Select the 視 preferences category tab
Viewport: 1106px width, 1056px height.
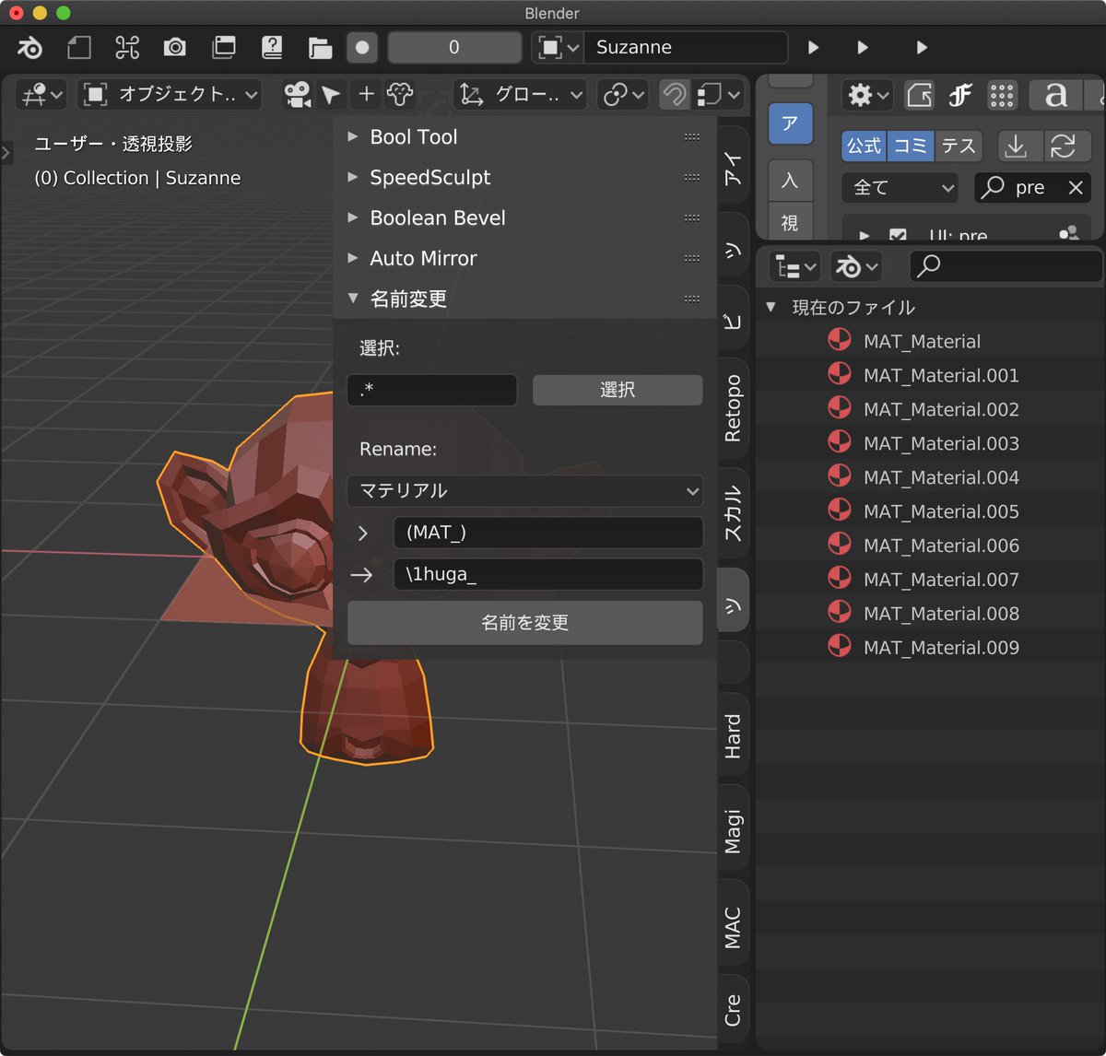(x=790, y=223)
